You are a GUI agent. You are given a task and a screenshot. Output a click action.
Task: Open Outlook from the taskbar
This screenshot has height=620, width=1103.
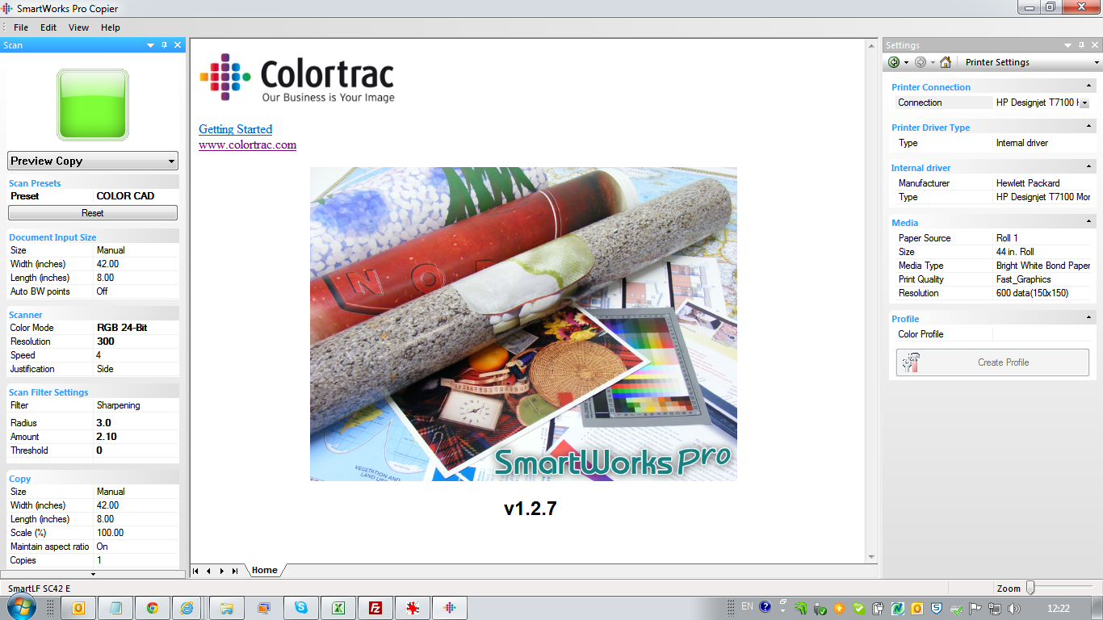point(79,608)
